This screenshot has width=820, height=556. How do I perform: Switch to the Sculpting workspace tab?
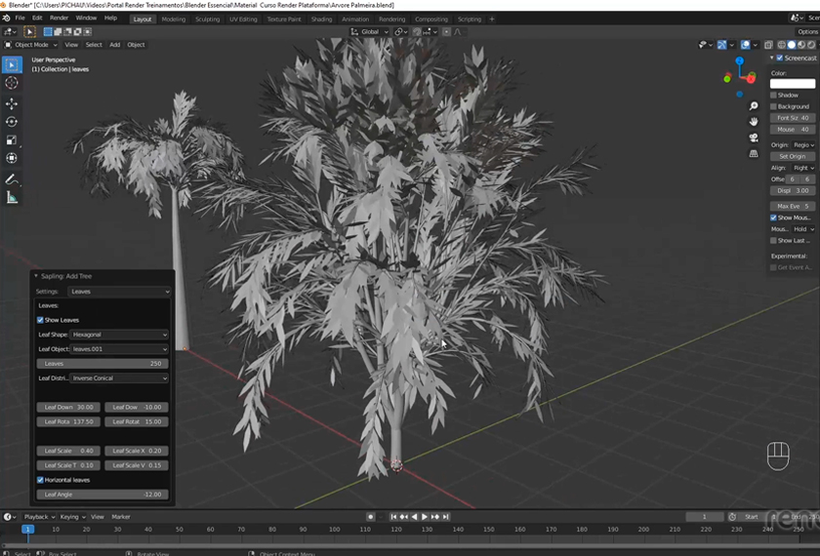[207, 19]
